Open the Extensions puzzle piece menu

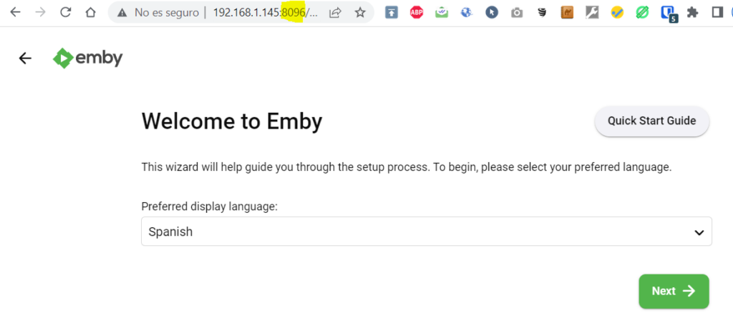692,13
